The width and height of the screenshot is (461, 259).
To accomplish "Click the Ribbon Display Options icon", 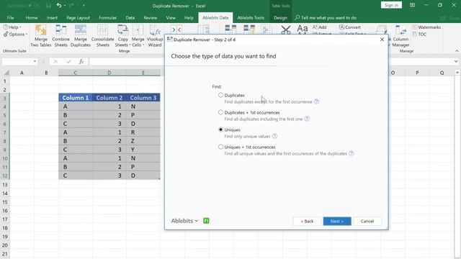I will click(x=413, y=5).
